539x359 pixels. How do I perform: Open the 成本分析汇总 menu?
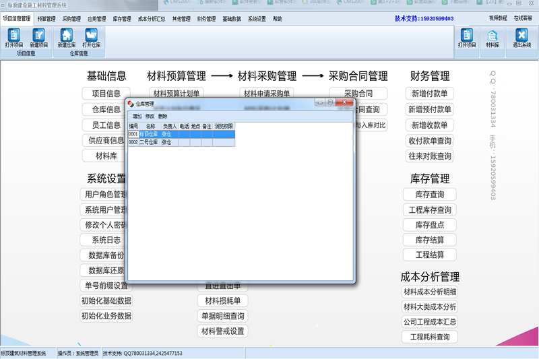152,19
